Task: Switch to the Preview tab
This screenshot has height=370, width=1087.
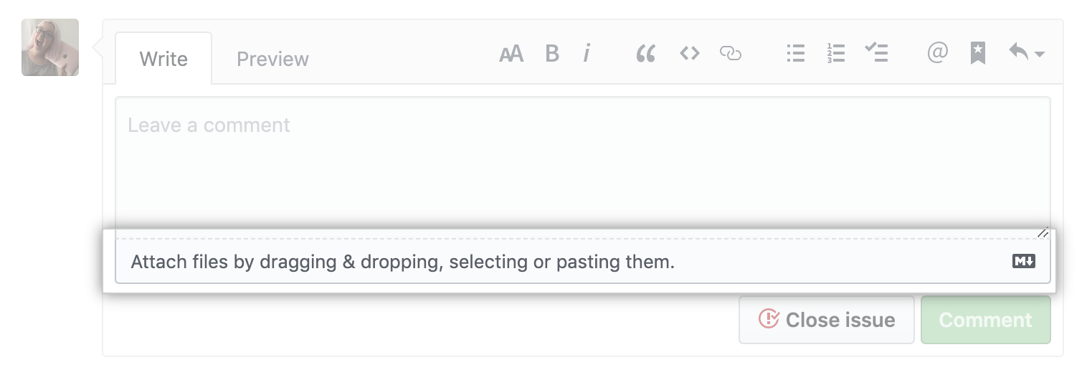Action: 272,59
